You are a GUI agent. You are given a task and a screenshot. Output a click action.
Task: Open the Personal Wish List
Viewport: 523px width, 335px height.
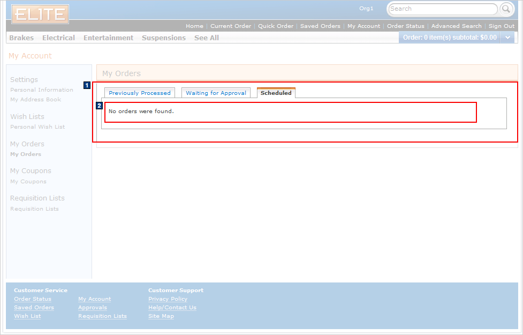(37, 126)
